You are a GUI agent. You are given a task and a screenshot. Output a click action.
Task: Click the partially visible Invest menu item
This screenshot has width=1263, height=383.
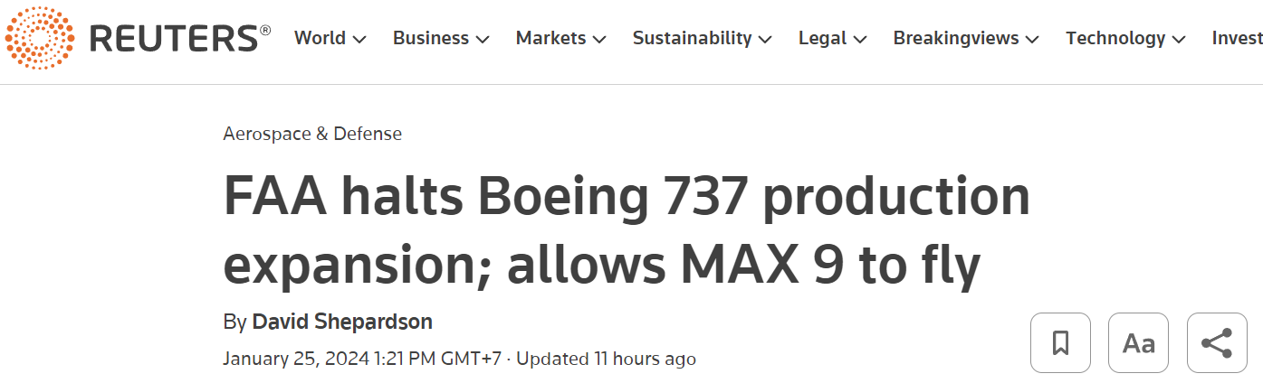(1237, 38)
